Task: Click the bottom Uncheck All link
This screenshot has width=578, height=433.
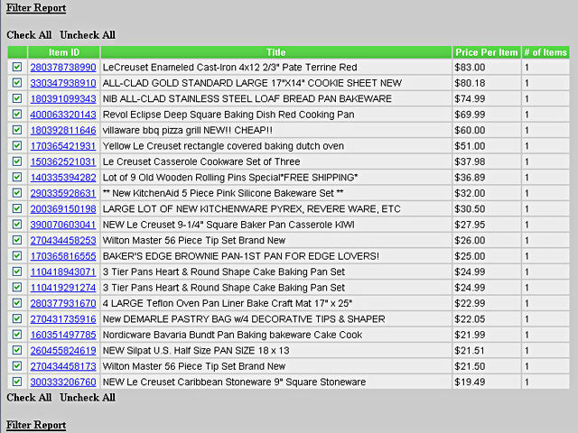Action: (88, 398)
